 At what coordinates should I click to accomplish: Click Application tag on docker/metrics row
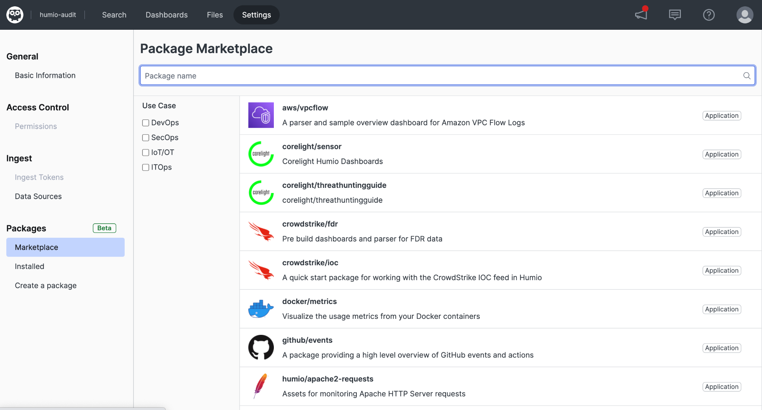722,309
